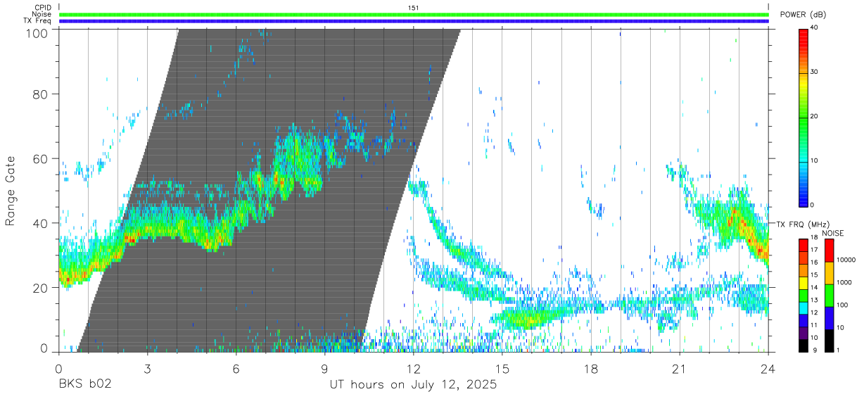
Task: Click the blue TX Freq indicator bar
Action: pos(414,21)
